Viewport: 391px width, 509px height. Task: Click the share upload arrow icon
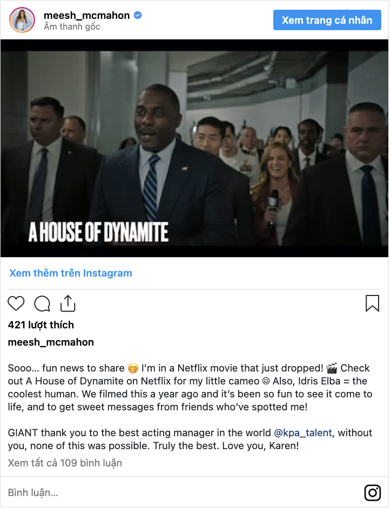[68, 304]
